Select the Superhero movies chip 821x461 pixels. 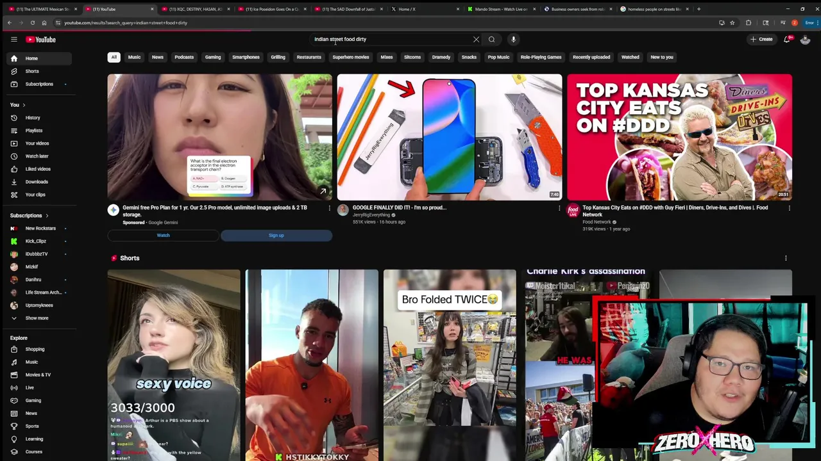[x=351, y=57]
